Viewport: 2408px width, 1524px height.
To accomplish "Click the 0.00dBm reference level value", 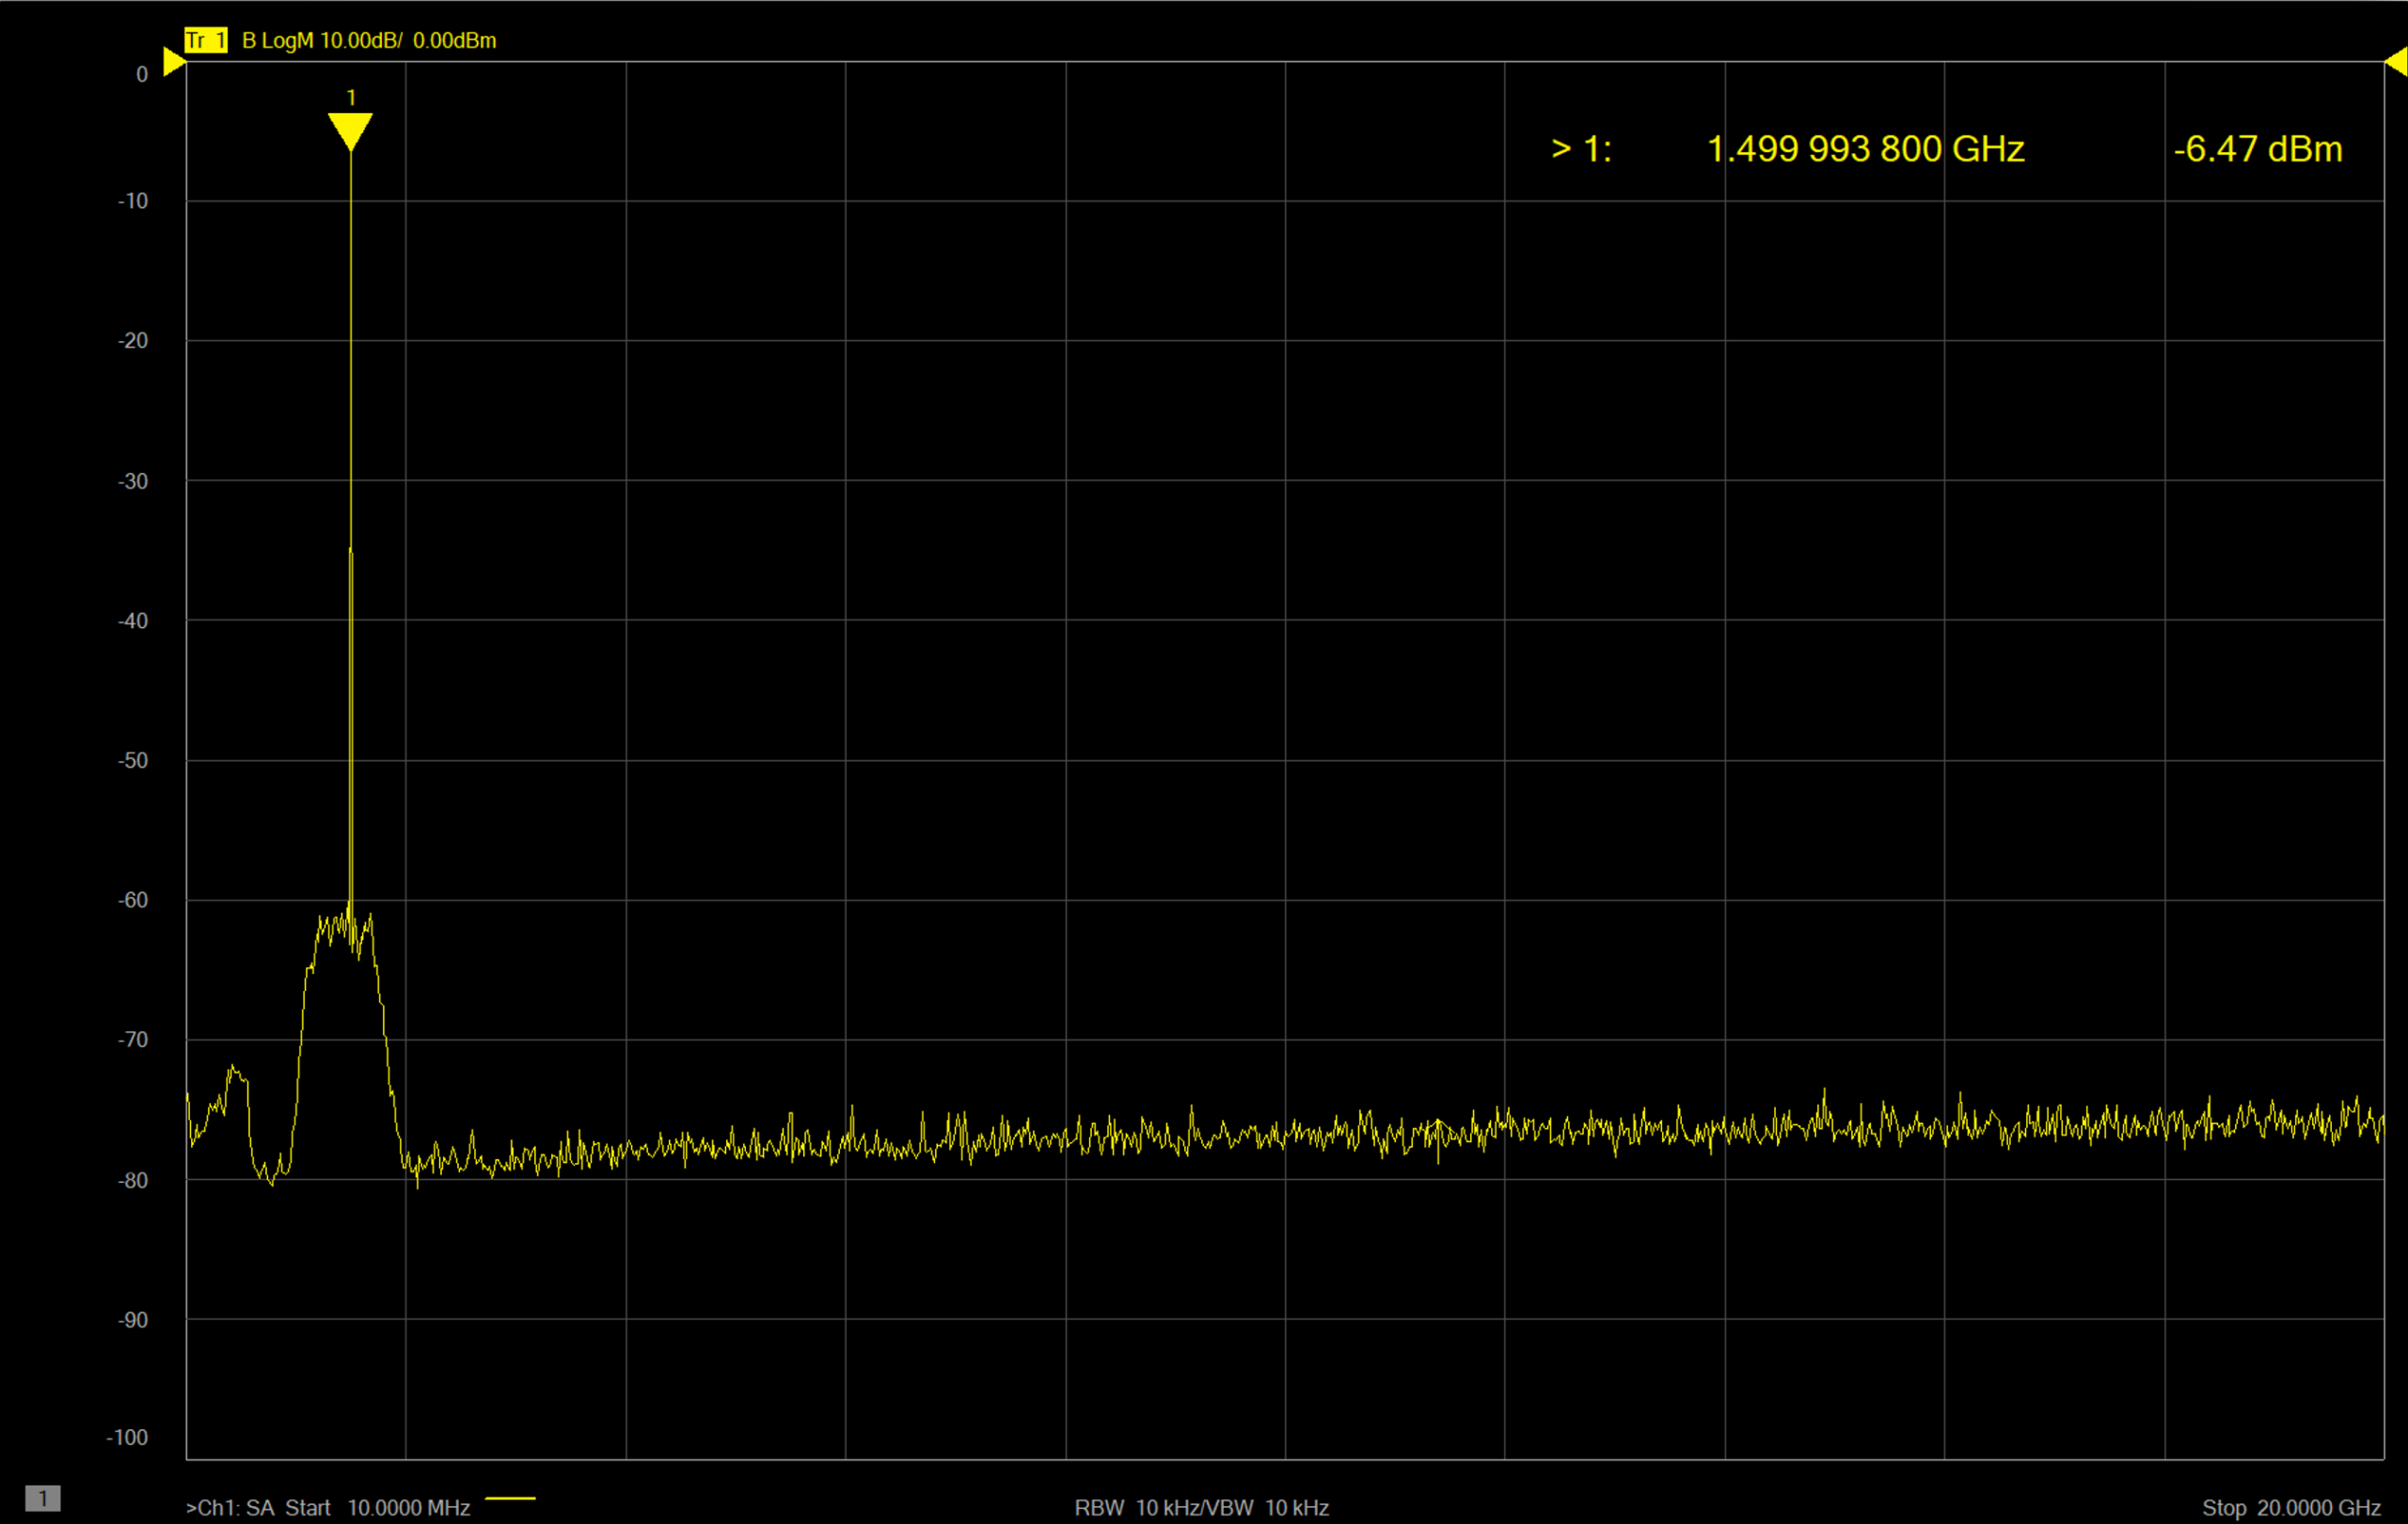I will coord(454,40).
